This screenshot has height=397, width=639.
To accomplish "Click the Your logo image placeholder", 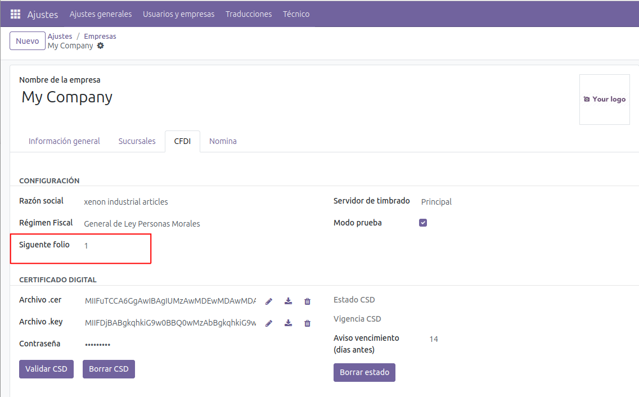I will (x=604, y=100).
